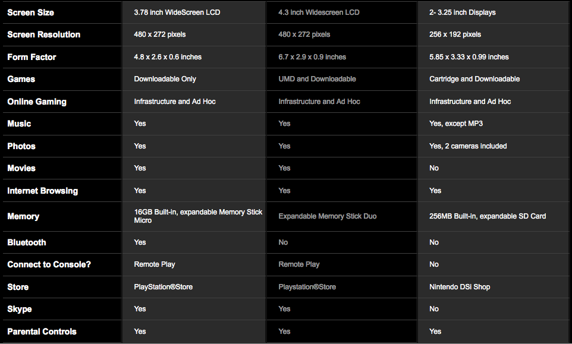Select the Parental Controls row heading
This screenshot has width=572, height=344.
click(42, 332)
